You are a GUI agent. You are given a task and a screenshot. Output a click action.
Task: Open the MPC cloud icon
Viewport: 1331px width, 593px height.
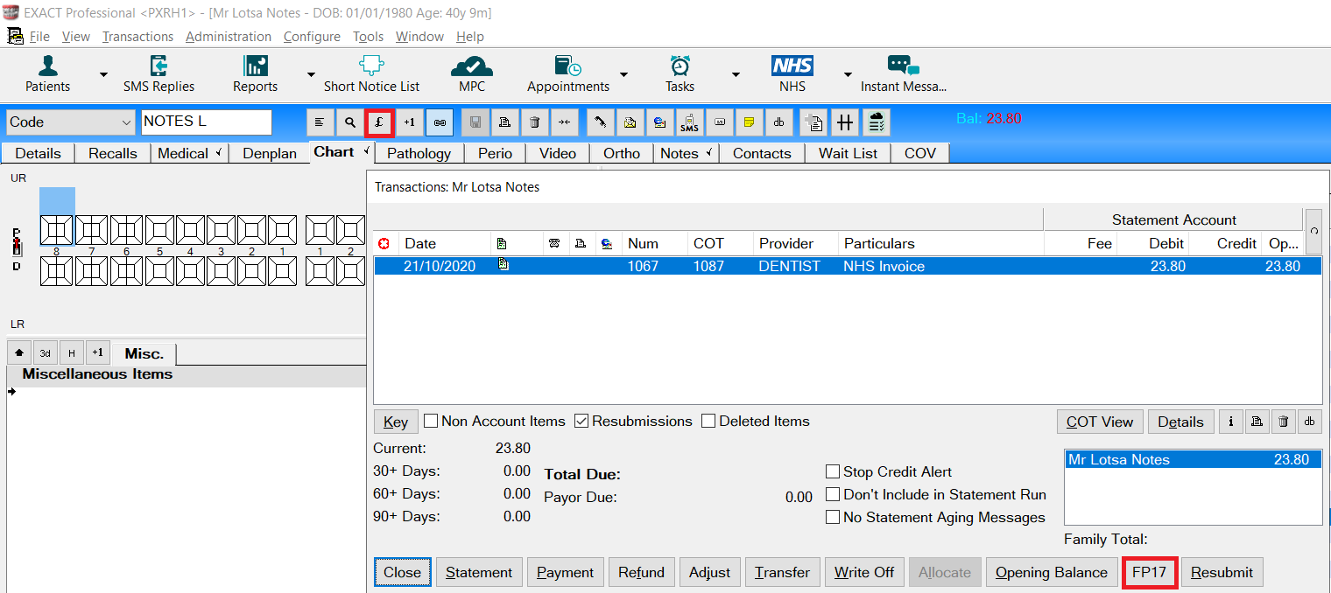(x=472, y=73)
